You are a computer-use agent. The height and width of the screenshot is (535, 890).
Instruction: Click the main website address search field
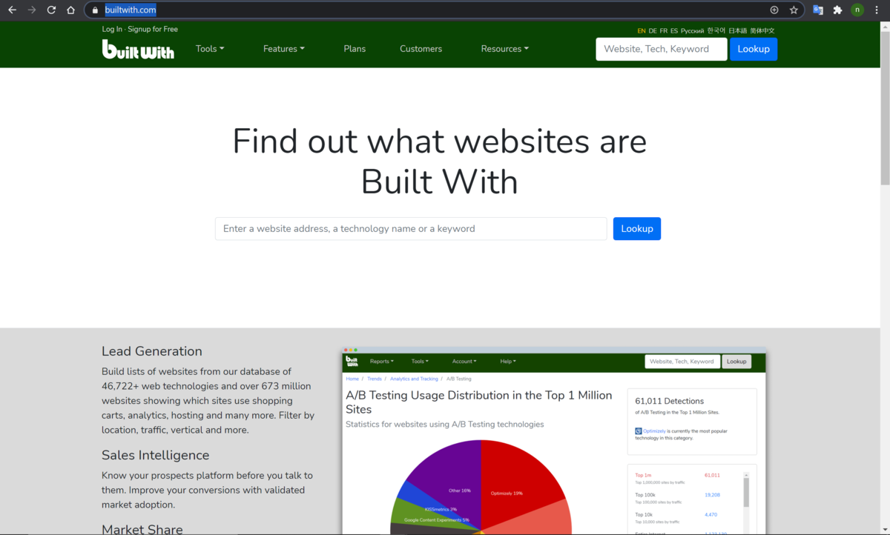(x=411, y=228)
